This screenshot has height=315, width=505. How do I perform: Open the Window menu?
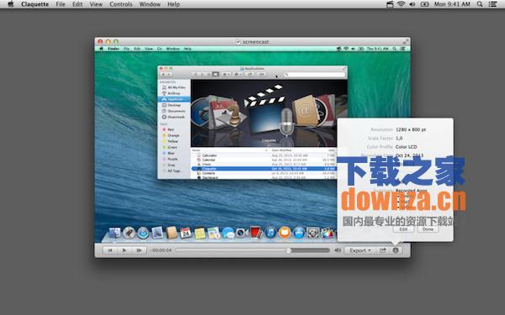[x=150, y=4]
